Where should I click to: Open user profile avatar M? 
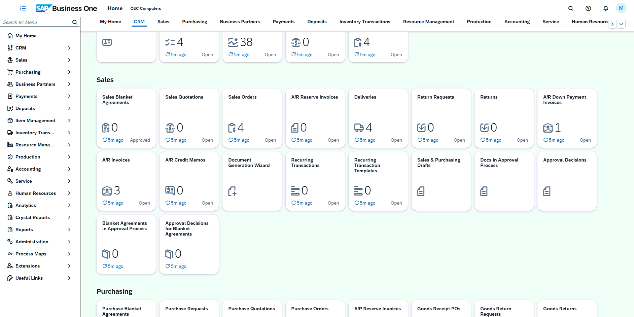tap(621, 8)
